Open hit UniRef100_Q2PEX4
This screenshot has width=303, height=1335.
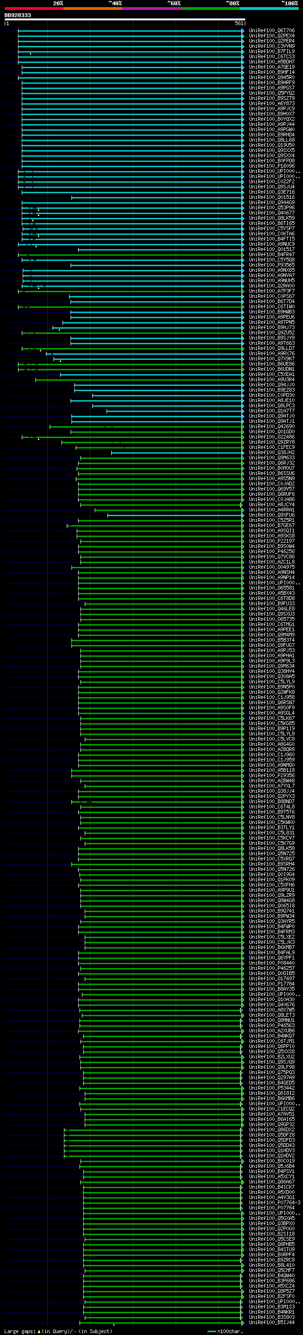point(271,36)
